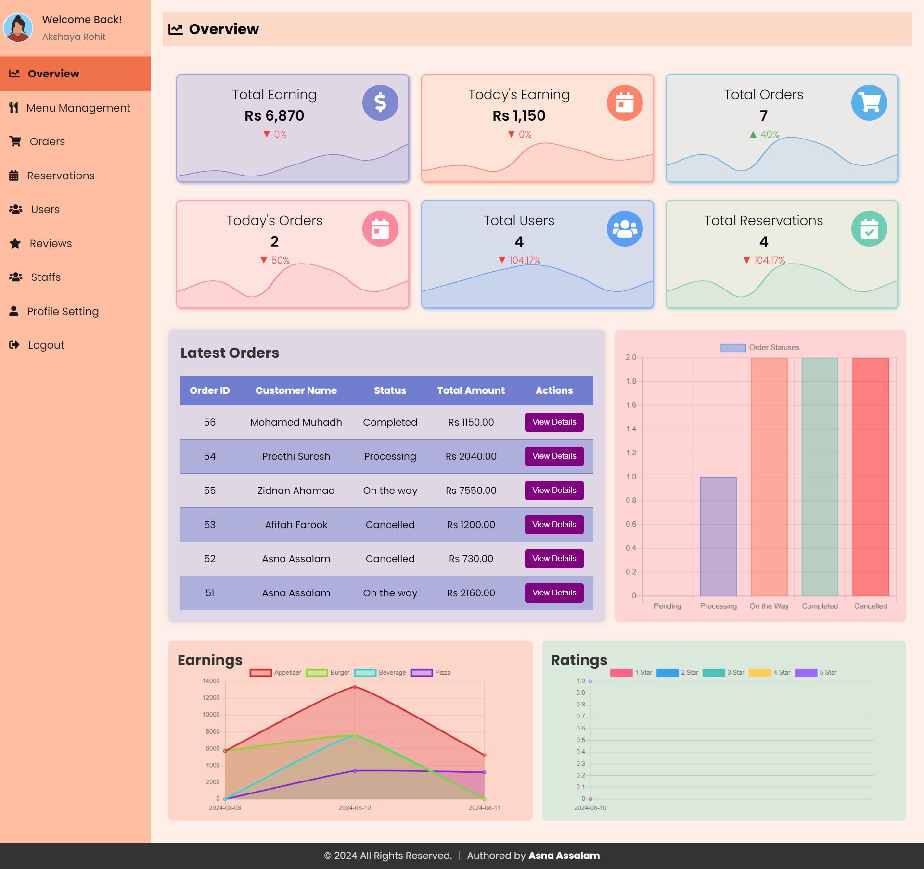Open Menu Management from the sidebar

78,108
